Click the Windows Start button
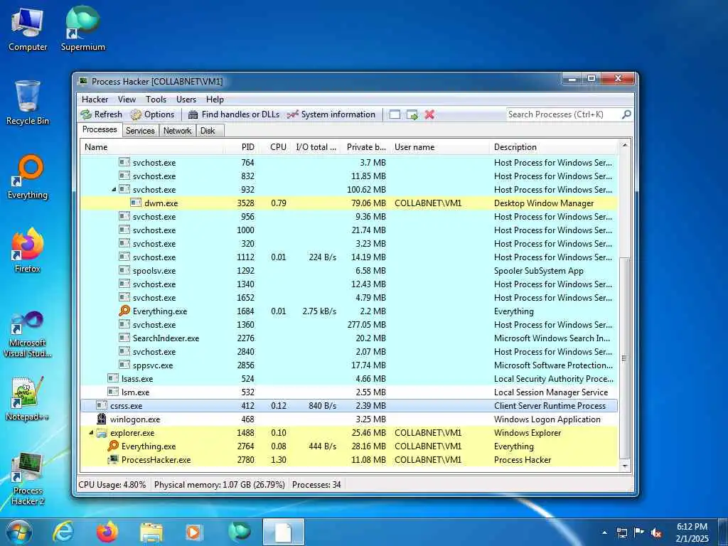 click(x=18, y=532)
